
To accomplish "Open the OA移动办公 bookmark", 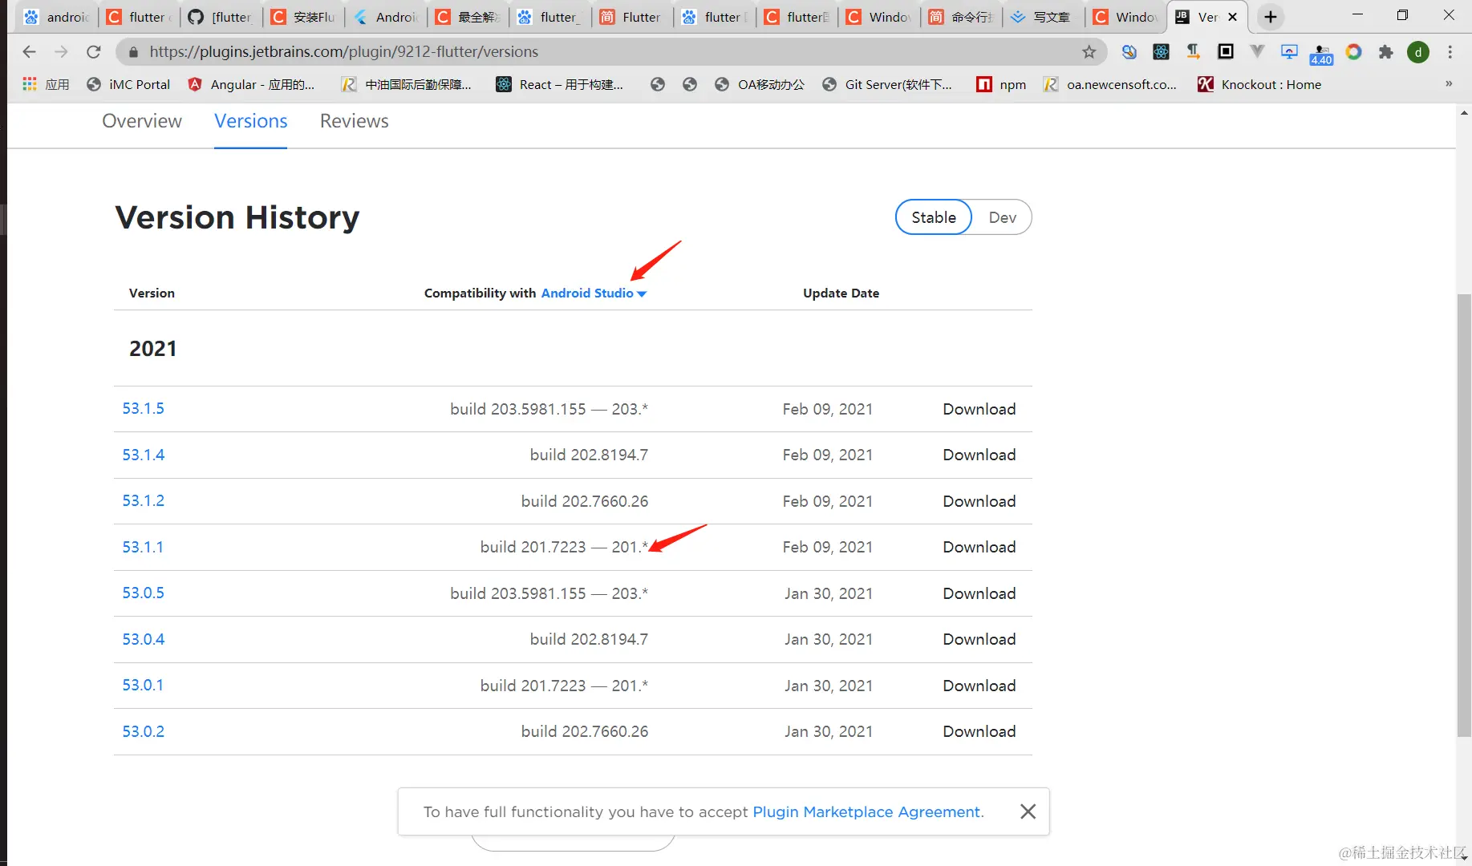I will (x=759, y=84).
